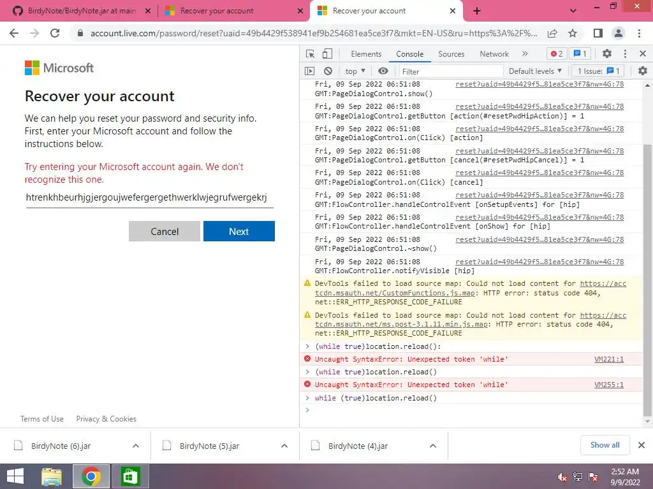Open the Windows Start button
Image resolution: width=653 pixels, height=489 pixels.
click(x=15, y=476)
